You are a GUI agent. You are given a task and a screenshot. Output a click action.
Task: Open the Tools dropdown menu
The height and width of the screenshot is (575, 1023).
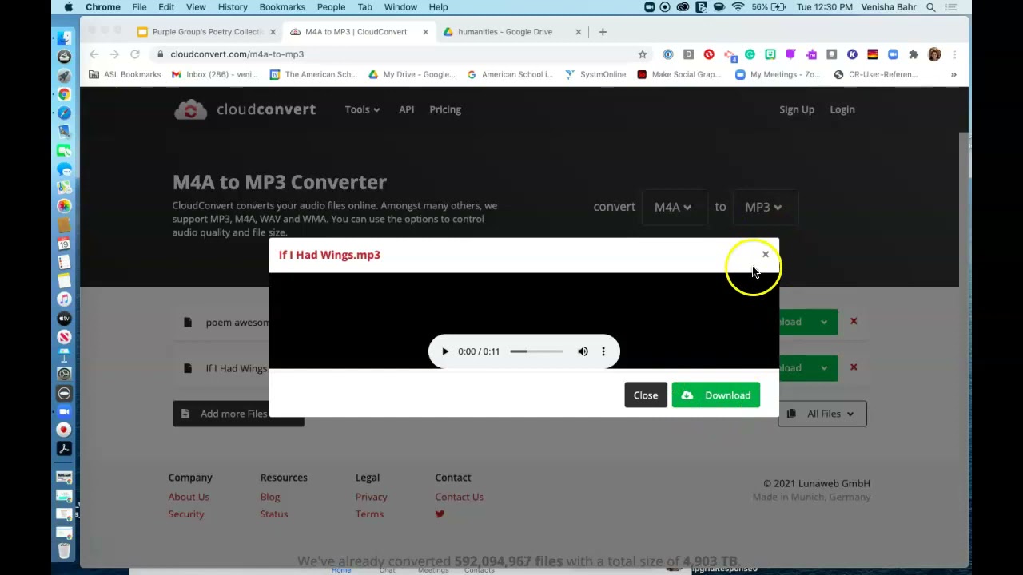(362, 109)
